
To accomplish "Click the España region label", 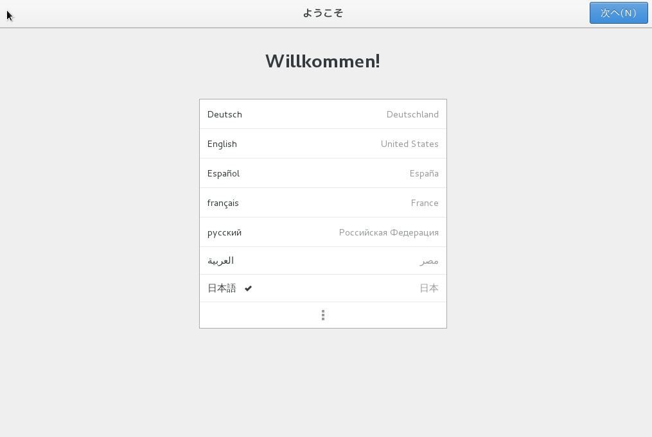I will click(x=424, y=173).
